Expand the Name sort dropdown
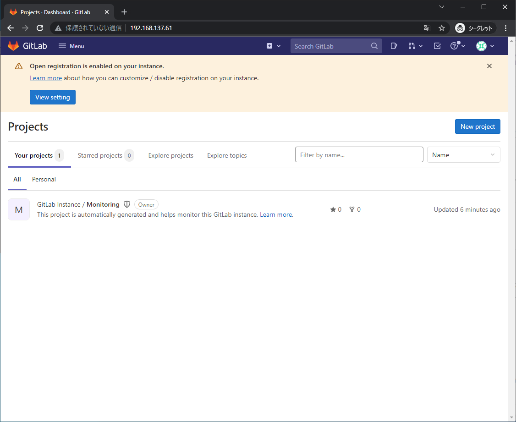The width and height of the screenshot is (516, 422). click(x=463, y=154)
